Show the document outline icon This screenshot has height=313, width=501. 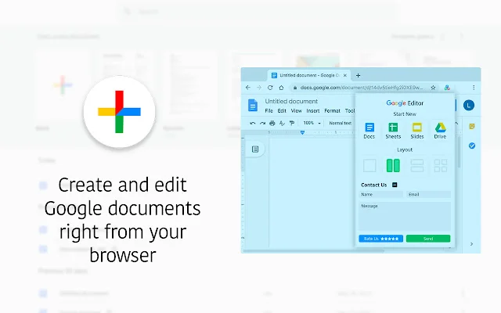tap(255, 149)
